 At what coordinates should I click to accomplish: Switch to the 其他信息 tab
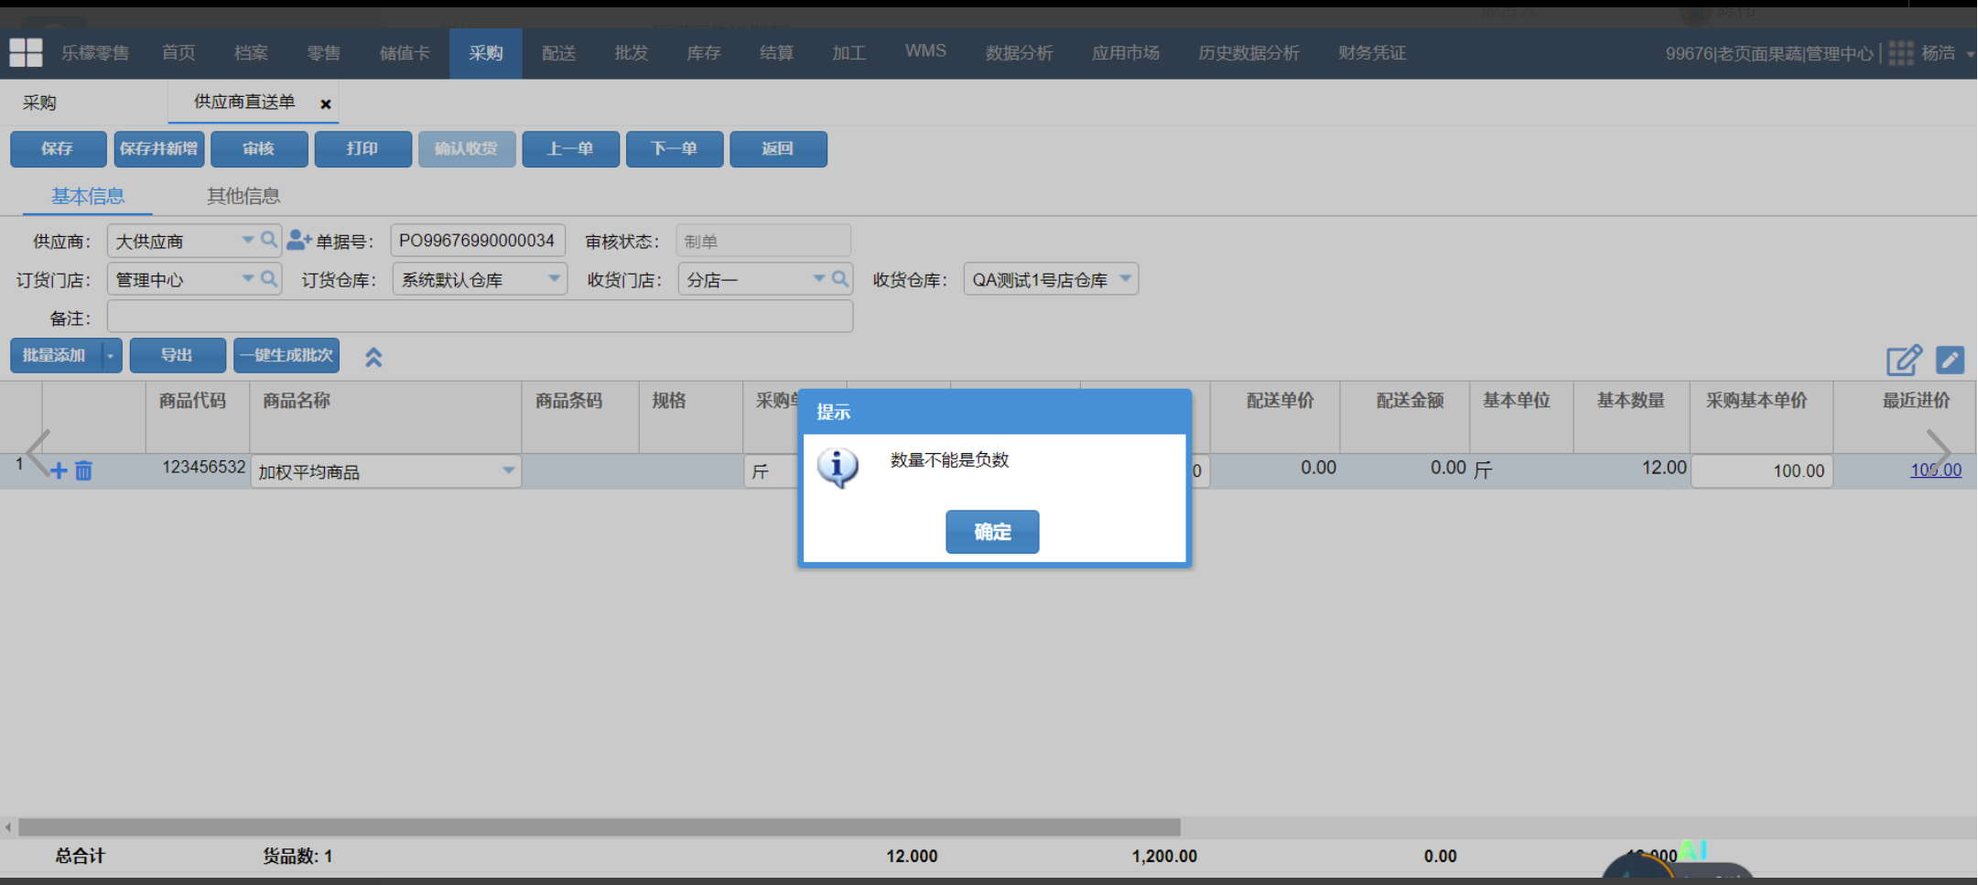(x=243, y=196)
